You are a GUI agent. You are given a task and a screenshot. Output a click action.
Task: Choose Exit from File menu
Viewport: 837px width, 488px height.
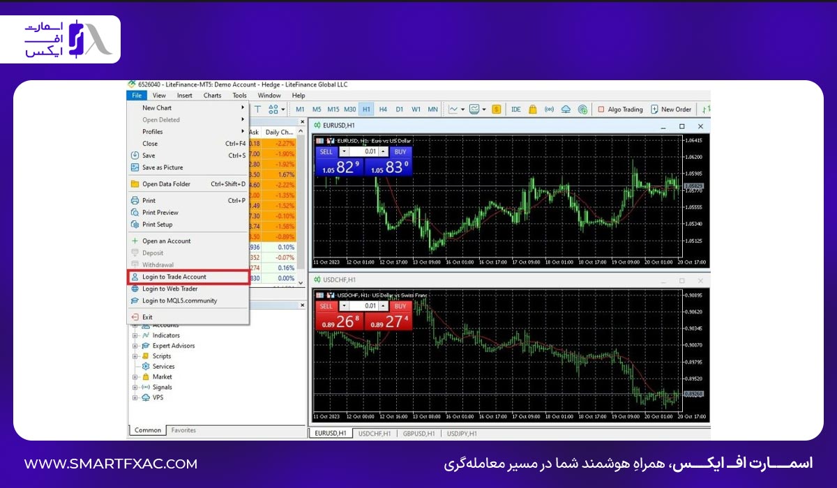[x=188, y=317]
